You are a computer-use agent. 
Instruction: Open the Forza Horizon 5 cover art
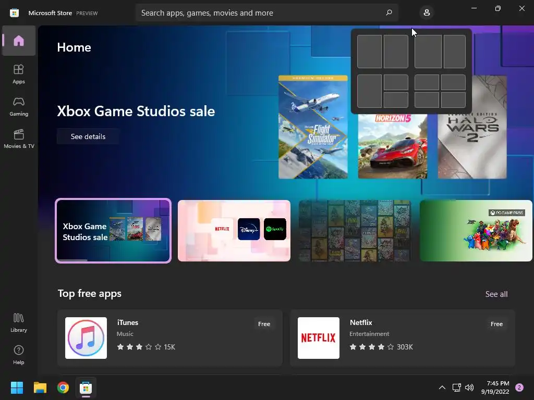point(392,146)
